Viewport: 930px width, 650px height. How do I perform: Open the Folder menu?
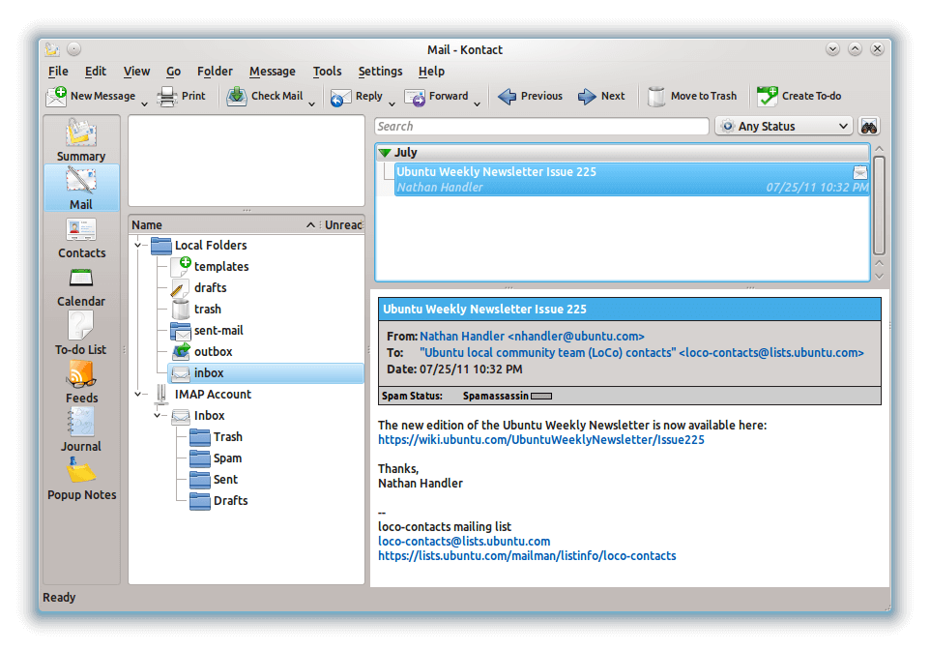tap(215, 71)
